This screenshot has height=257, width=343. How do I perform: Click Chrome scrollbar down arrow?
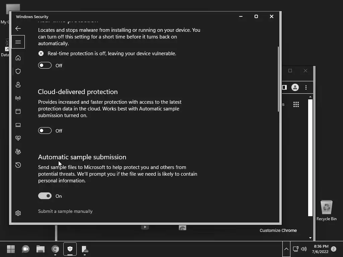tap(311, 238)
